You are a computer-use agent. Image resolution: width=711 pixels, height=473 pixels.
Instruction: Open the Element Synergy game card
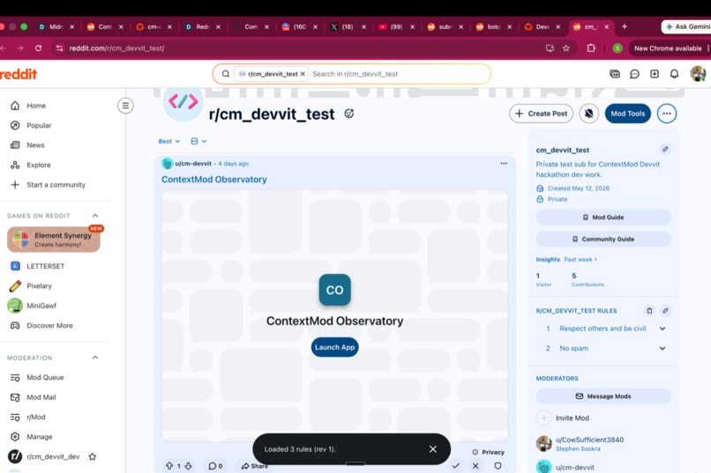[54, 240]
